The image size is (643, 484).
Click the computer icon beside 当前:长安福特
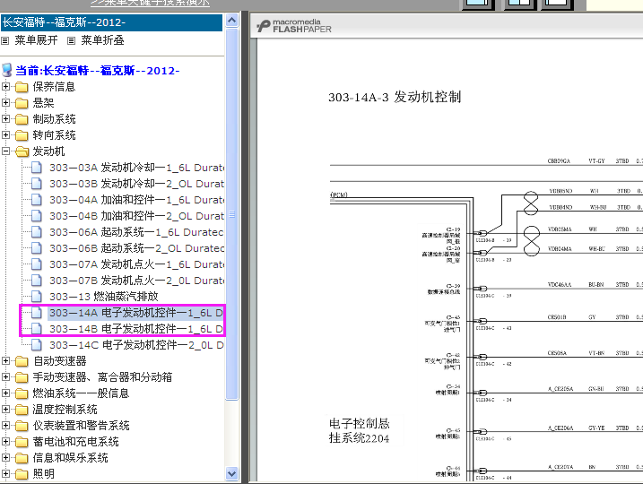point(7,70)
